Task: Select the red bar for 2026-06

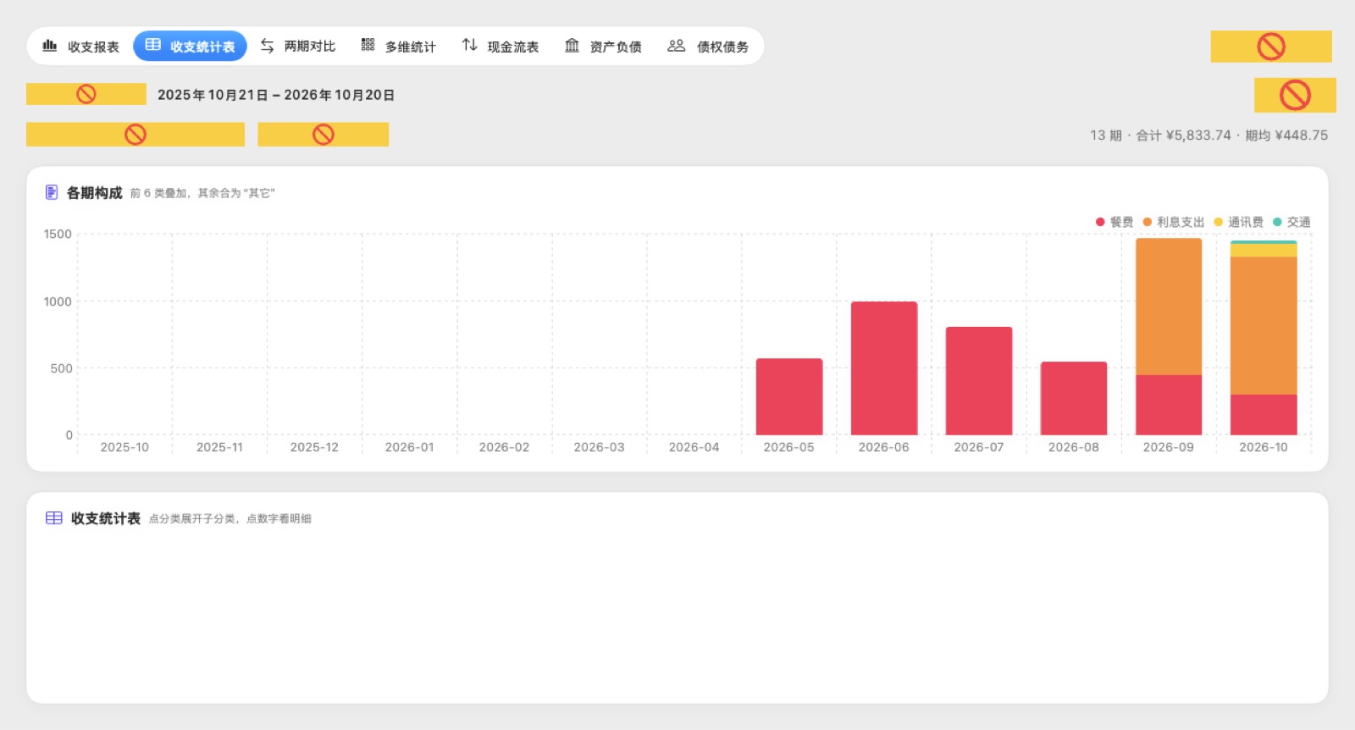Action: click(x=884, y=368)
